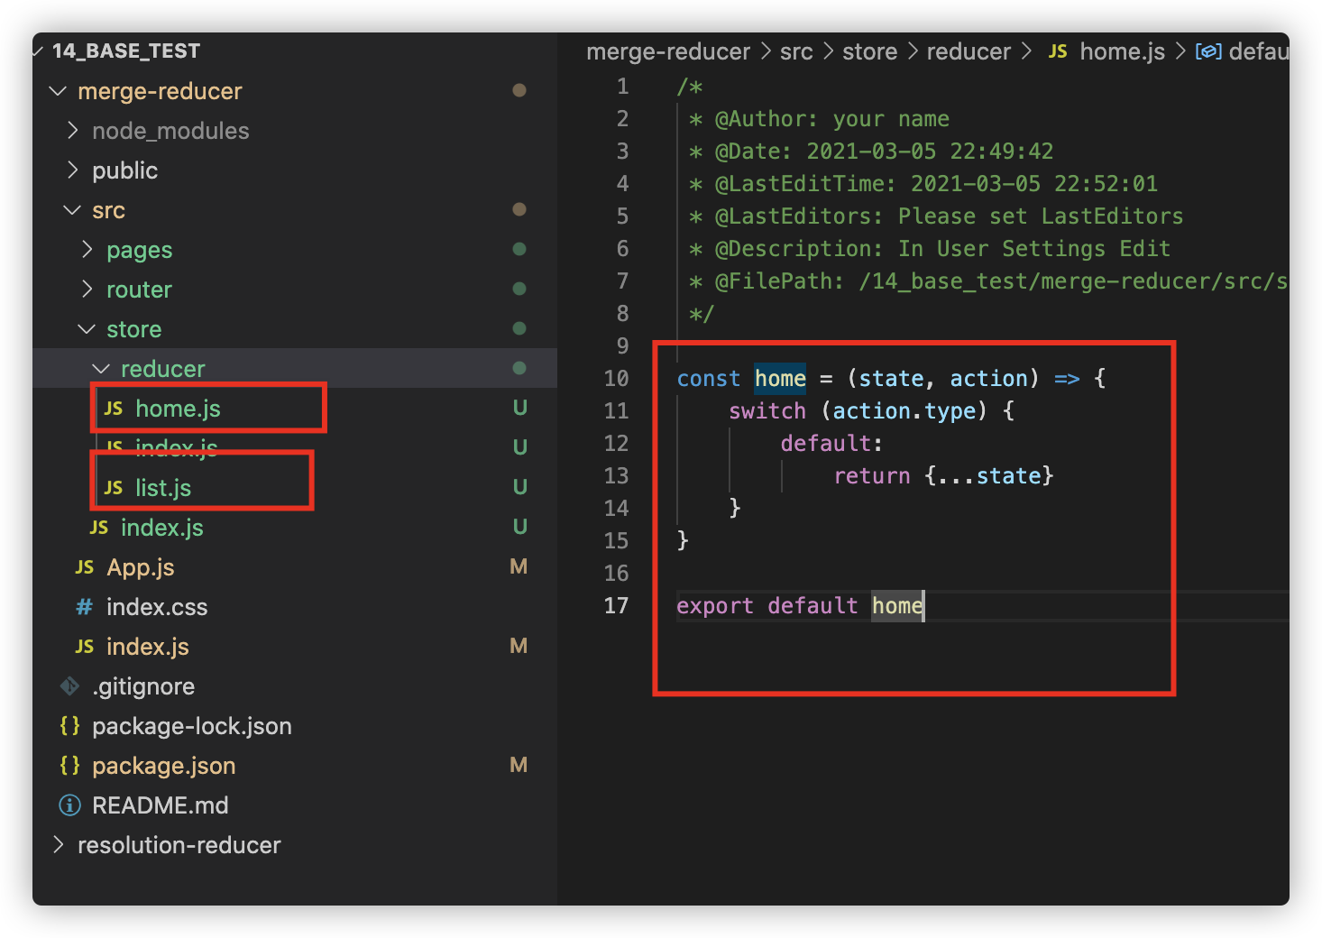This screenshot has height=938, width=1322.
Task: Expand the public folder
Action: [72, 170]
